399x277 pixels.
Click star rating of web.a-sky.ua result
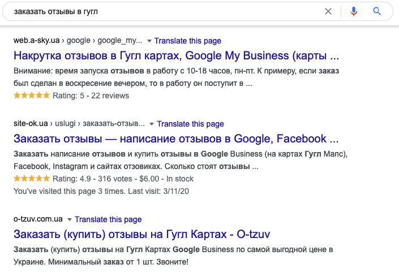(32, 96)
